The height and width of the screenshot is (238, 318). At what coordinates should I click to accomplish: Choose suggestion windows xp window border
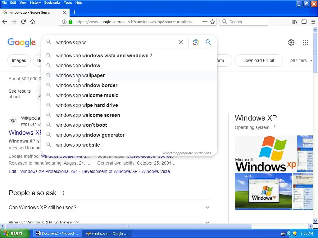coord(129,86)
